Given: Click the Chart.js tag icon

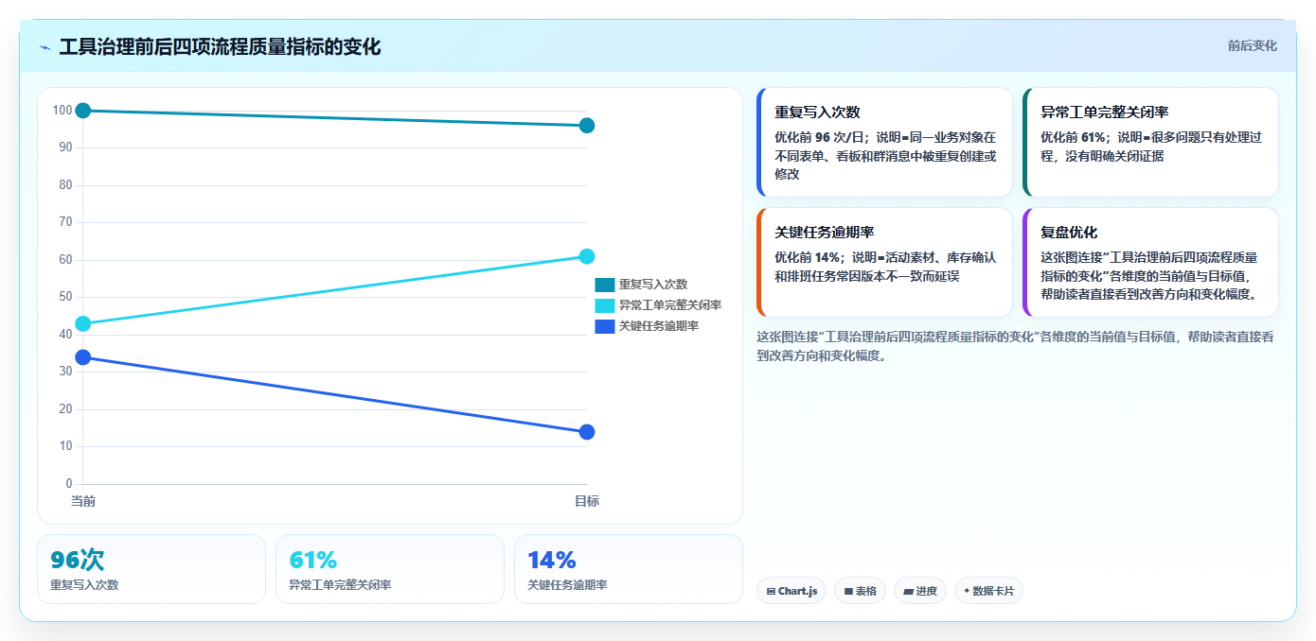Looking at the screenshot, I should click(771, 591).
